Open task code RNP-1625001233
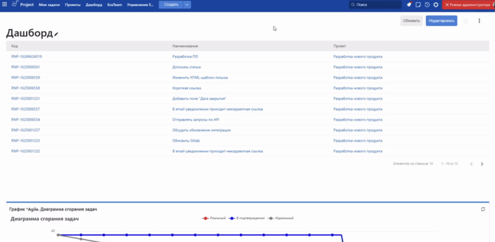Viewport: 495px width, 242px height. point(26,141)
